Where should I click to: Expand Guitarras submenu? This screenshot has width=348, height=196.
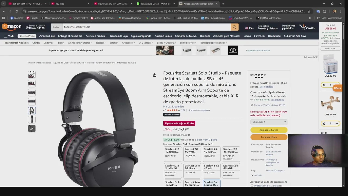tap(49, 43)
